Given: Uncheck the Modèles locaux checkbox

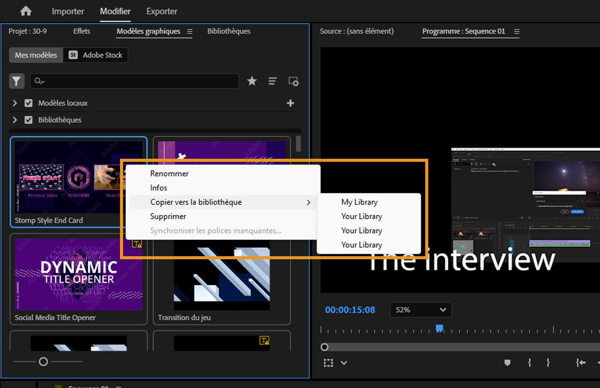Looking at the screenshot, I should point(29,103).
